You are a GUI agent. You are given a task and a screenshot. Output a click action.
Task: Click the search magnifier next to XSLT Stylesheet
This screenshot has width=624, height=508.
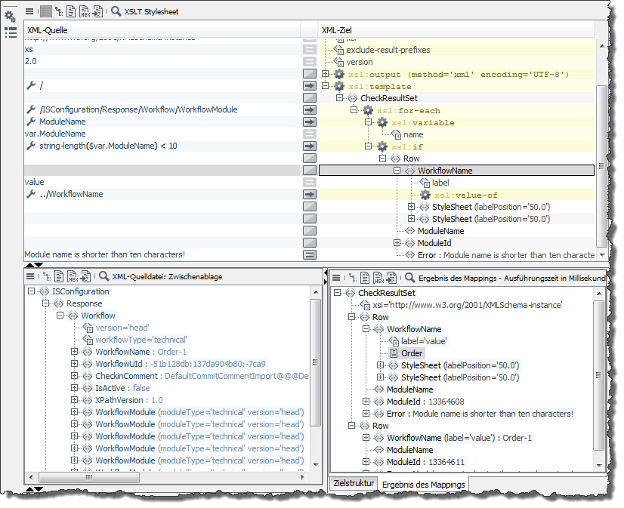click(x=116, y=11)
